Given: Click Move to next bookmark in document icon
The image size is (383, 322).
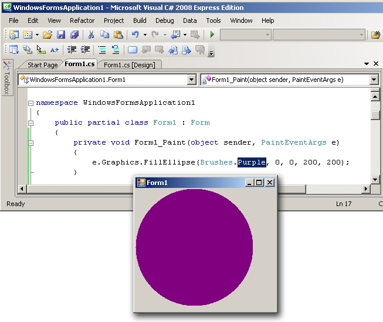Looking at the screenshot, I should (x=187, y=50).
